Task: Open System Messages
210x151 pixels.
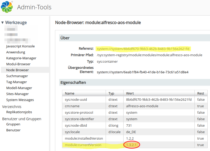Action: (x=20, y=100)
